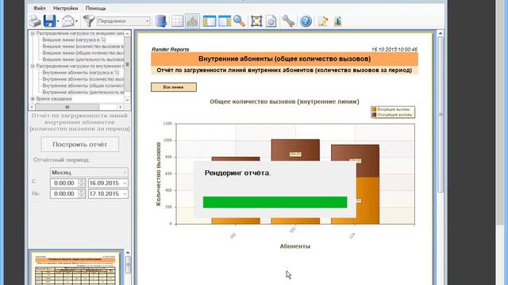Open the Помощь menu
The width and height of the screenshot is (508, 285).
coord(95,8)
